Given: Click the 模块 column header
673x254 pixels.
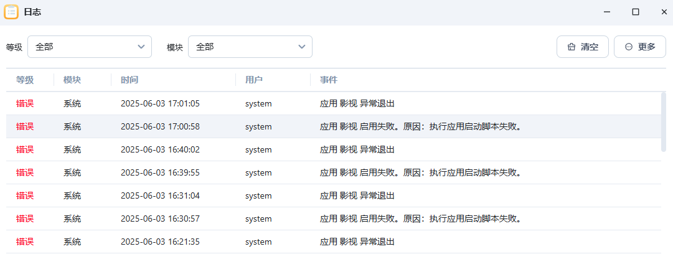Looking at the screenshot, I should coord(72,80).
